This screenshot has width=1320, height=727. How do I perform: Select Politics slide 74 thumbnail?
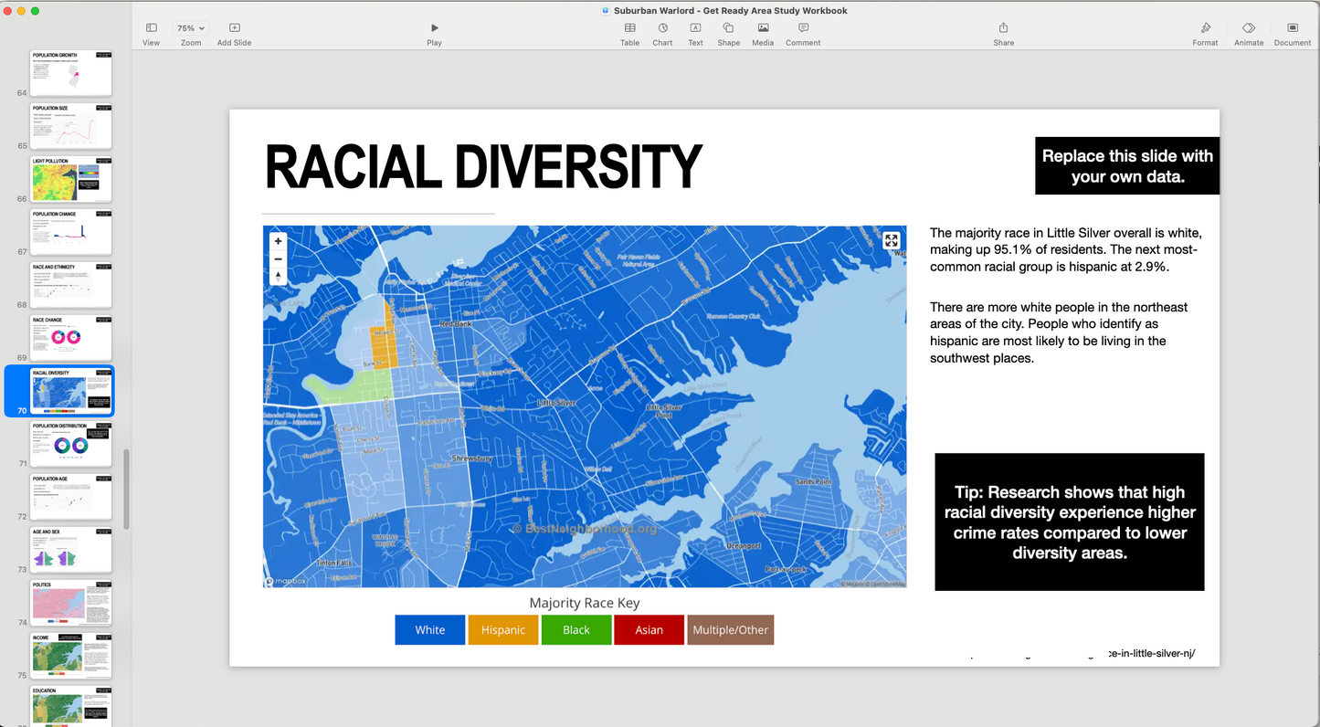click(71, 603)
